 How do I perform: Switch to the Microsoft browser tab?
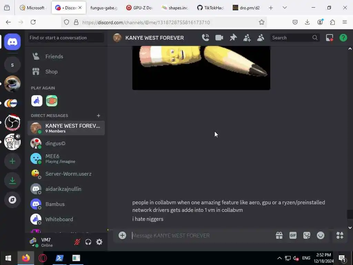[33, 8]
